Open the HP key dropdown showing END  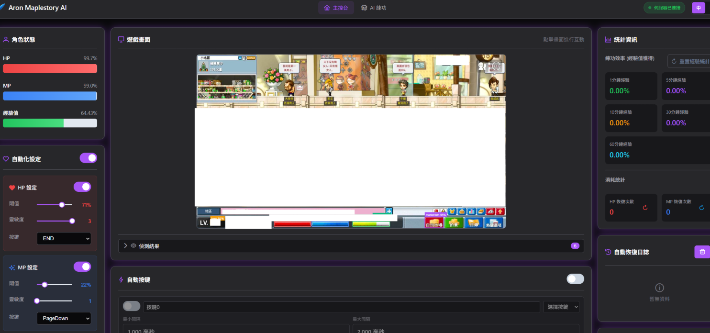pyautogui.click(x=64, y=238)
